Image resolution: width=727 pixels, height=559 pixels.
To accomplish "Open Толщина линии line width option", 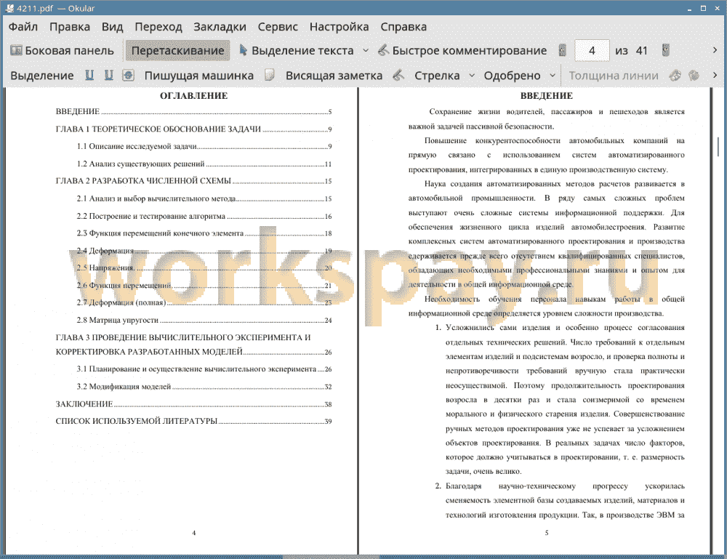I will 614,76.
